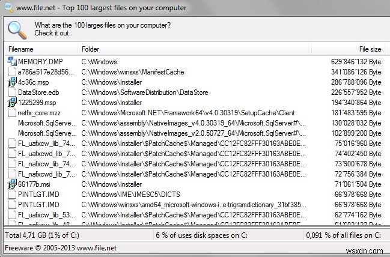Select the FL_nafxcw_lib_74... filename
390x257 pixels.
tap(46, 164)
